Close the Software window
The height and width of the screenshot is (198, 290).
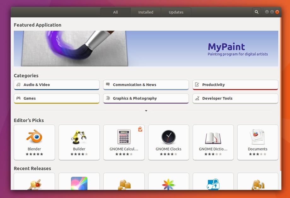click(277, 12)
